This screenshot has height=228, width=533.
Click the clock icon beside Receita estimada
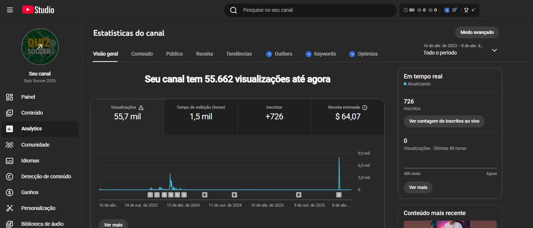pos(365,108)
